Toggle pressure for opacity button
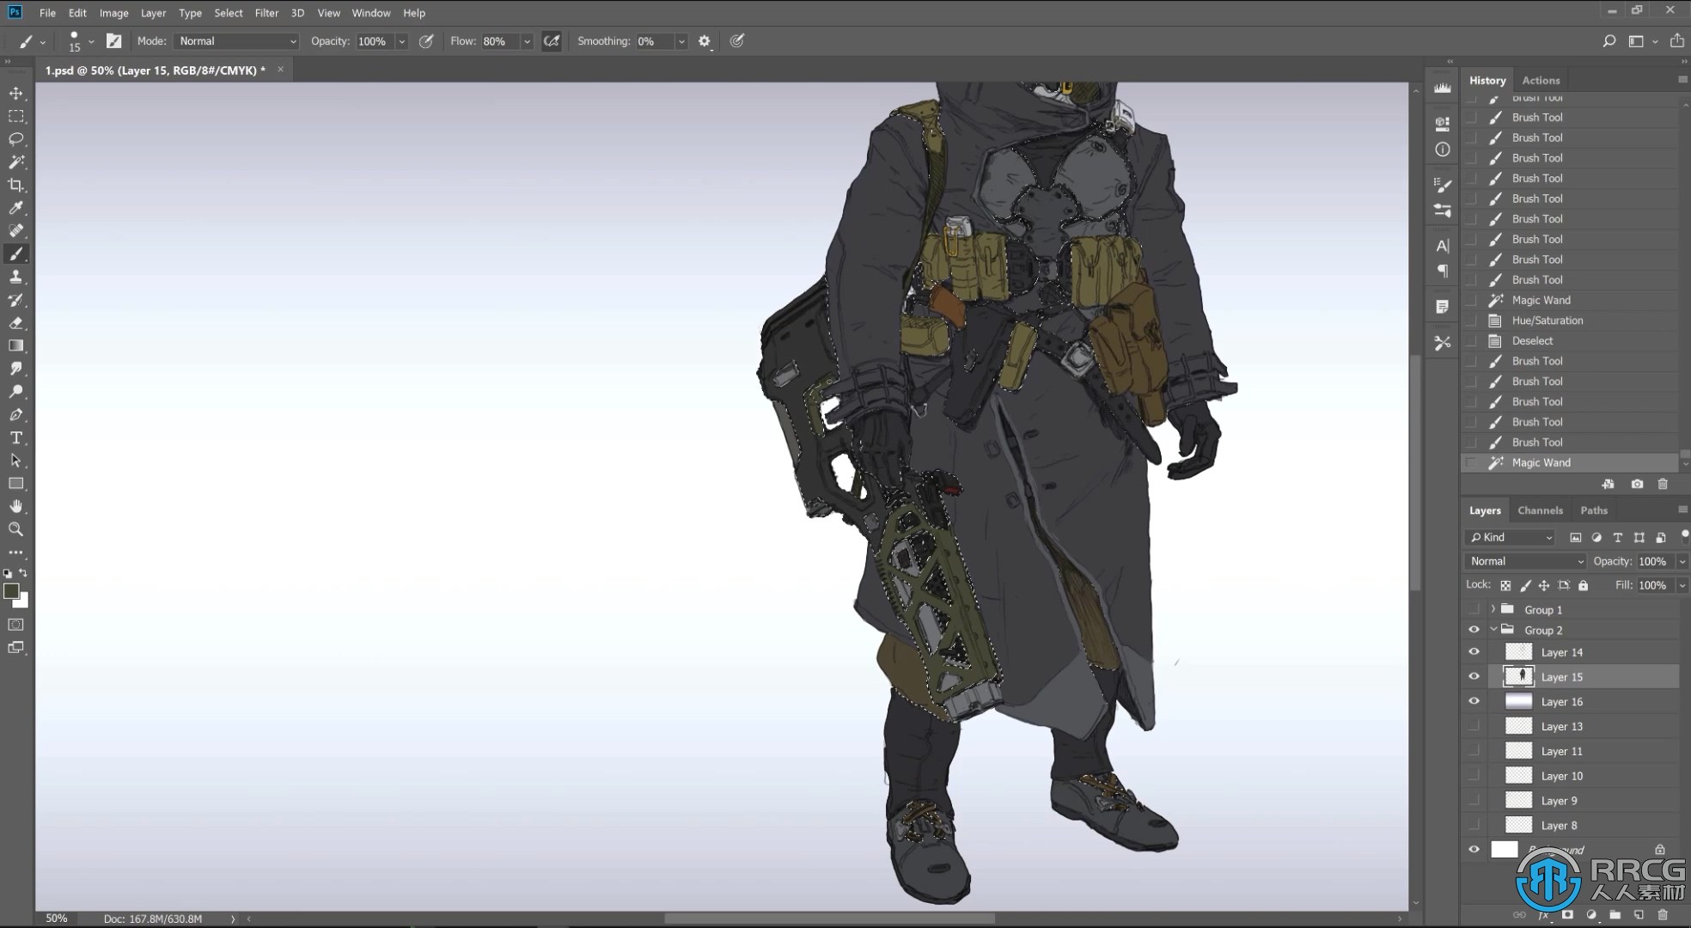 (426, 41)
